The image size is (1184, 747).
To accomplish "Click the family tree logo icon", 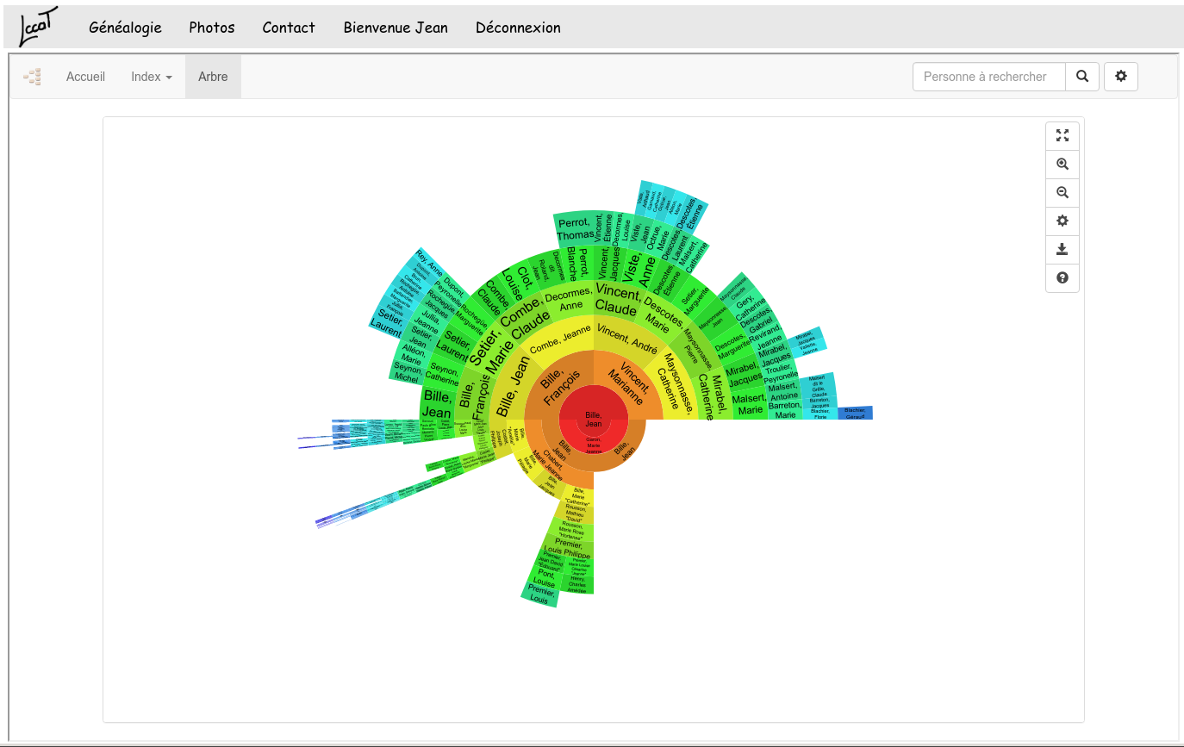I will click(33, 77).
